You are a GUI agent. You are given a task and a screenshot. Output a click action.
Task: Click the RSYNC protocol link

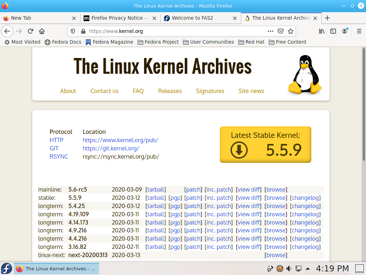click(59, 156)
